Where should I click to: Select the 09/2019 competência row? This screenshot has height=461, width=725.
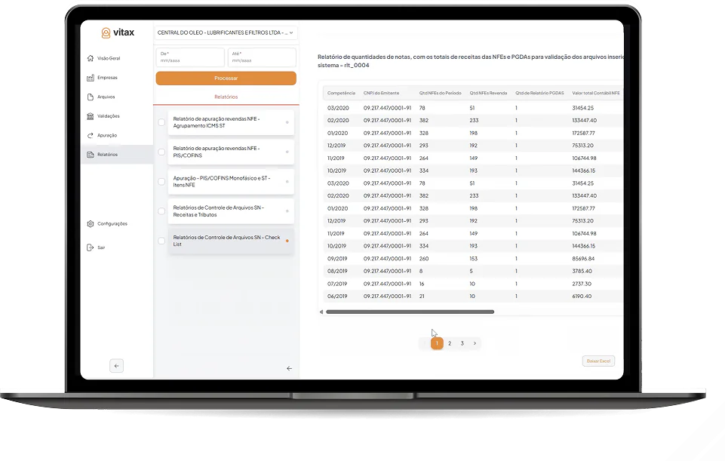coord(473,259)
